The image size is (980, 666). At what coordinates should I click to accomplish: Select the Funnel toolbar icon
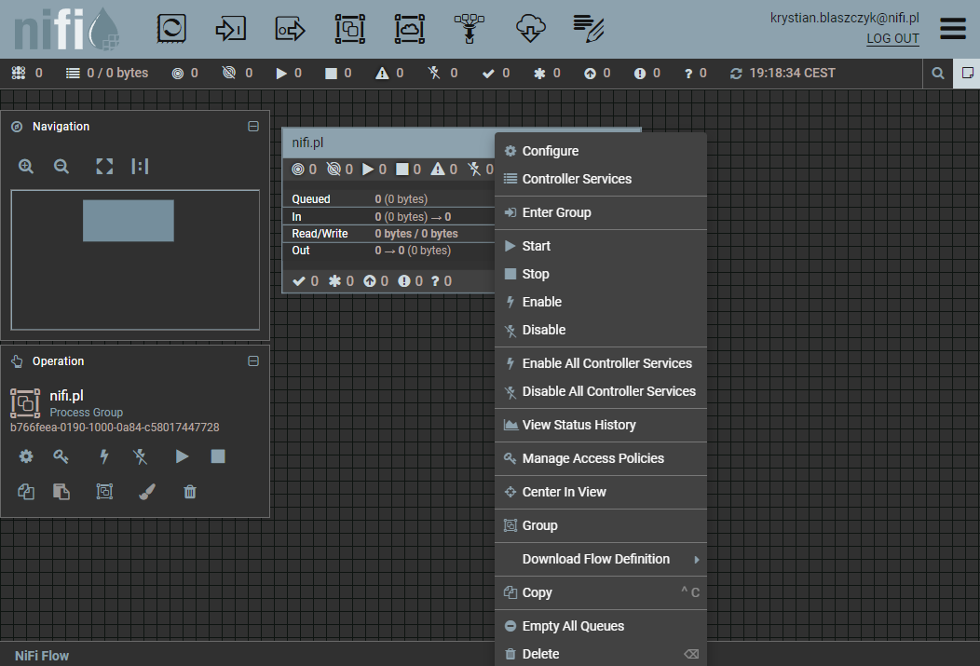pos(469,29)
